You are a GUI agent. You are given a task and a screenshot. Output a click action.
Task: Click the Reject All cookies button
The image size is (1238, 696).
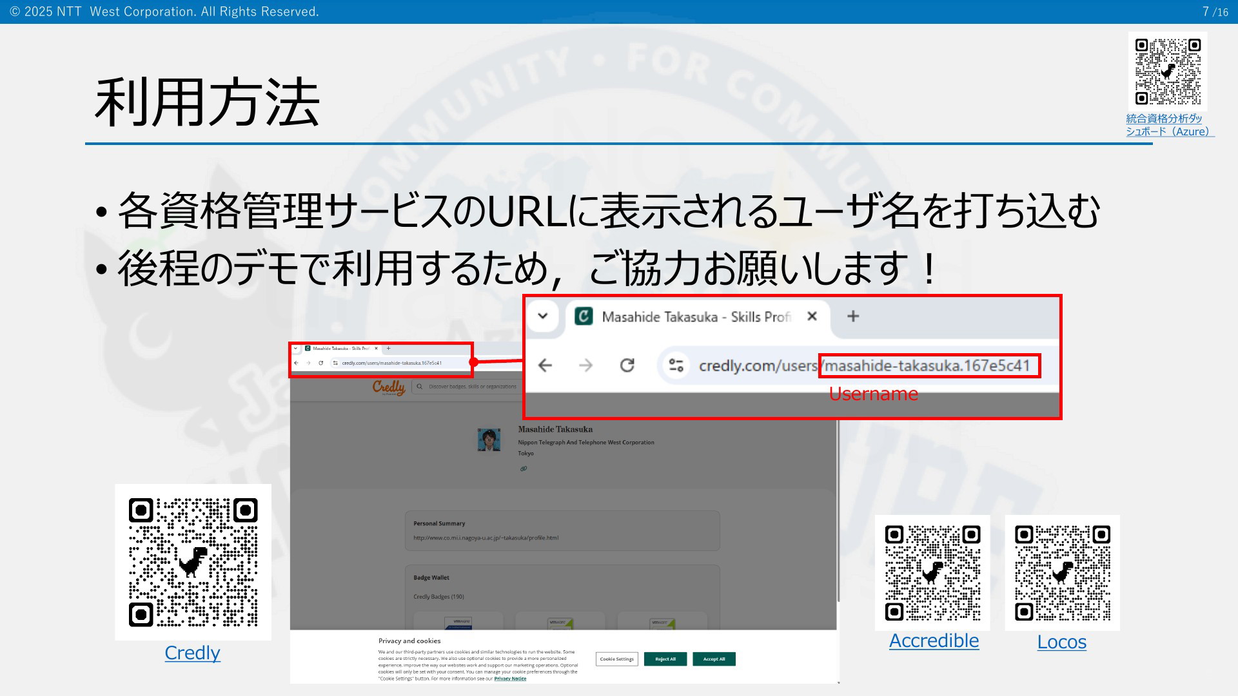[665, 659]
